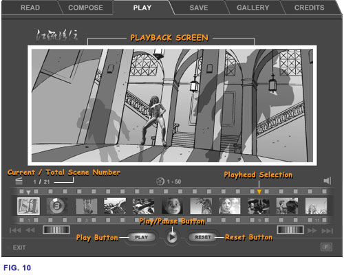Toggle the round Play/Pause button

point(172,237)
